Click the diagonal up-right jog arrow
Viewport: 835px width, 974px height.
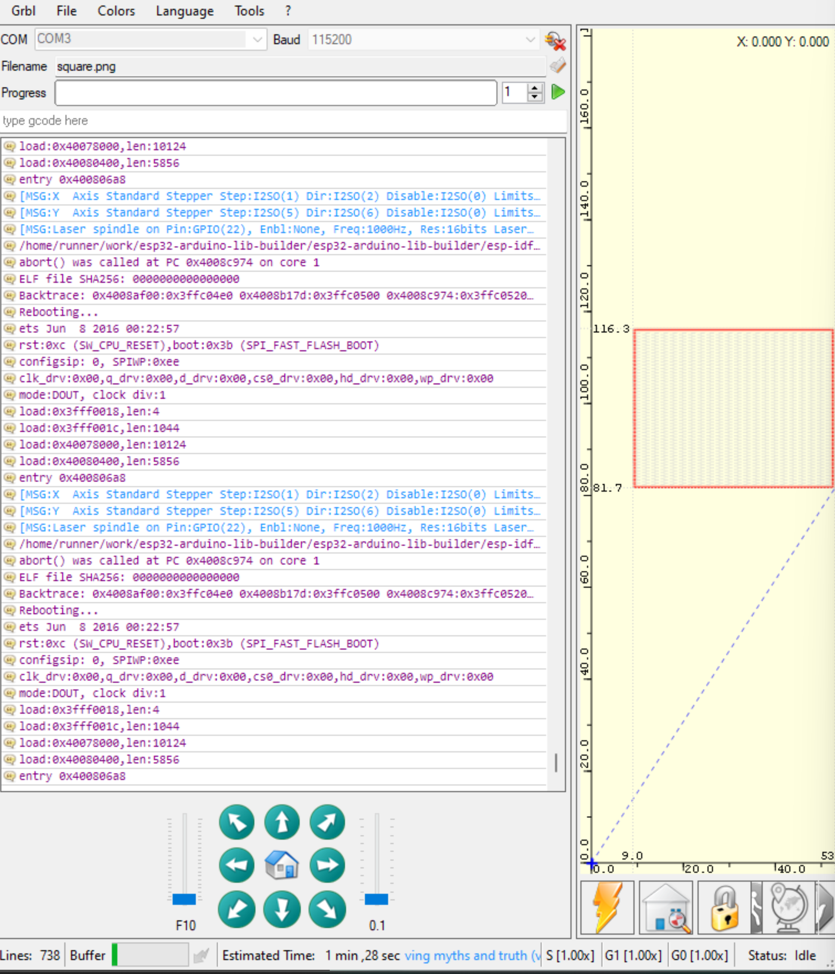pyautogui.click(x=327, y=822)
